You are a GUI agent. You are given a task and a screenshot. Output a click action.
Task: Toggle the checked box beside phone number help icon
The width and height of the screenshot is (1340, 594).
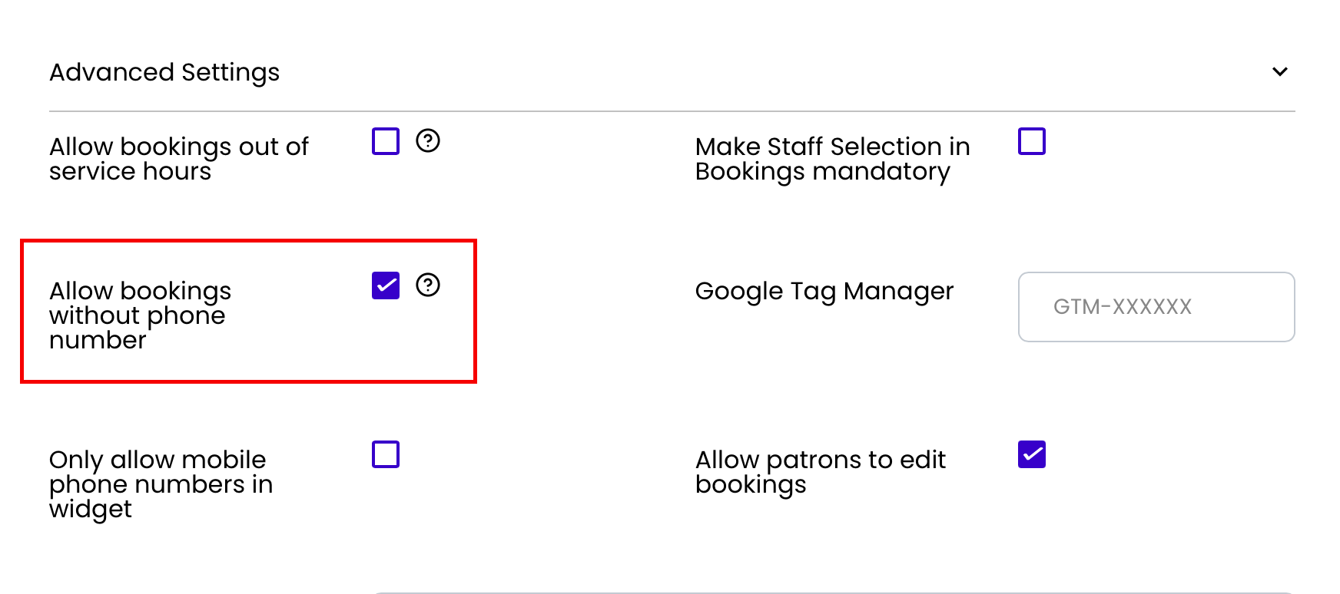click(386, 285)
